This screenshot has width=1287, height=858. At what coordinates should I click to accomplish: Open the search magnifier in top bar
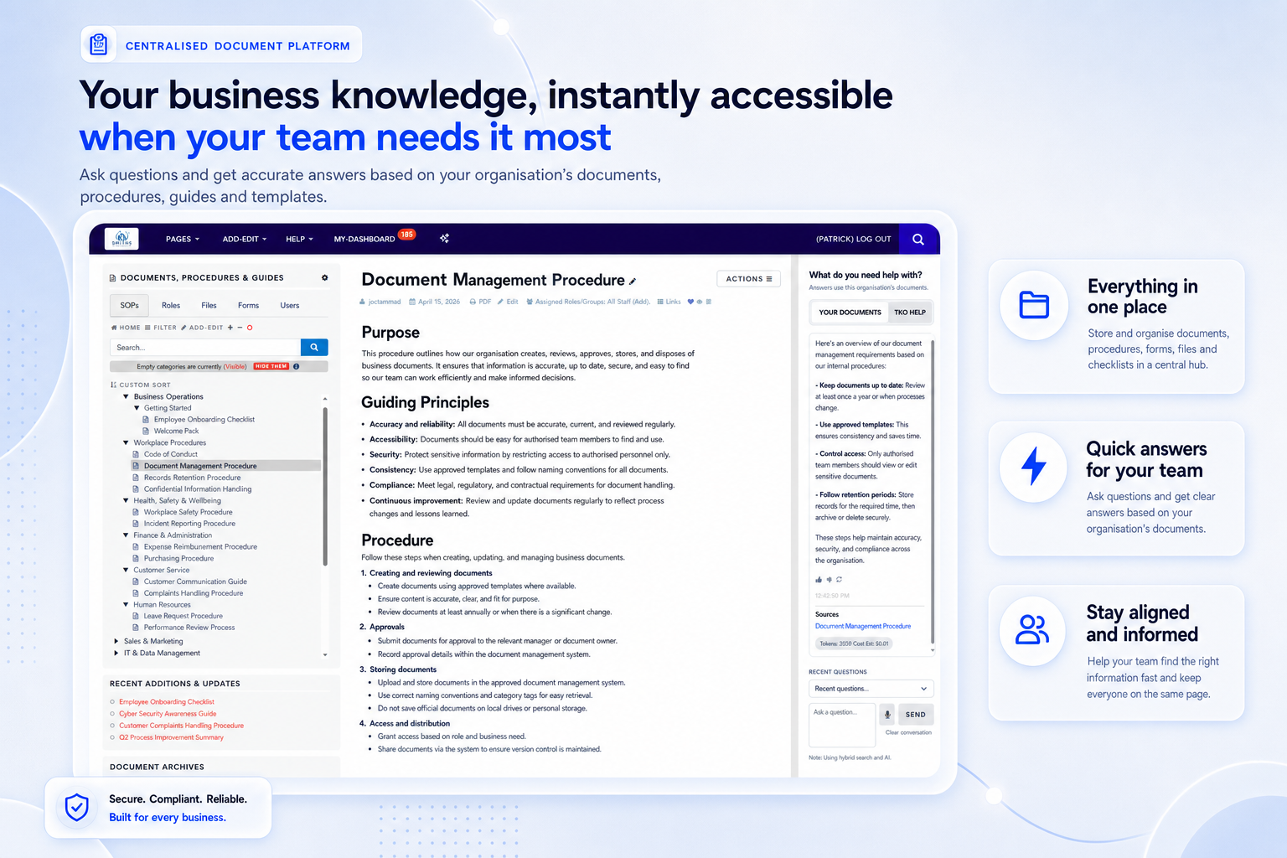[x=918, y=239]
